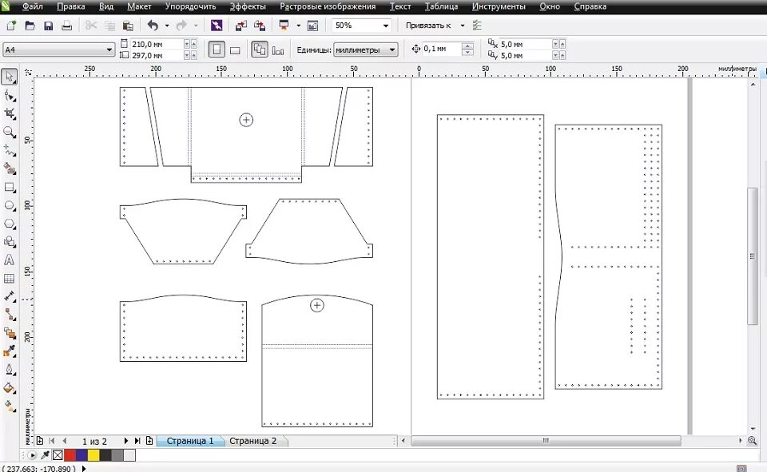The height and width of the screenshot is (472, 767).
Task: Switch to Страница 1 tab
Action: point(190,441)
